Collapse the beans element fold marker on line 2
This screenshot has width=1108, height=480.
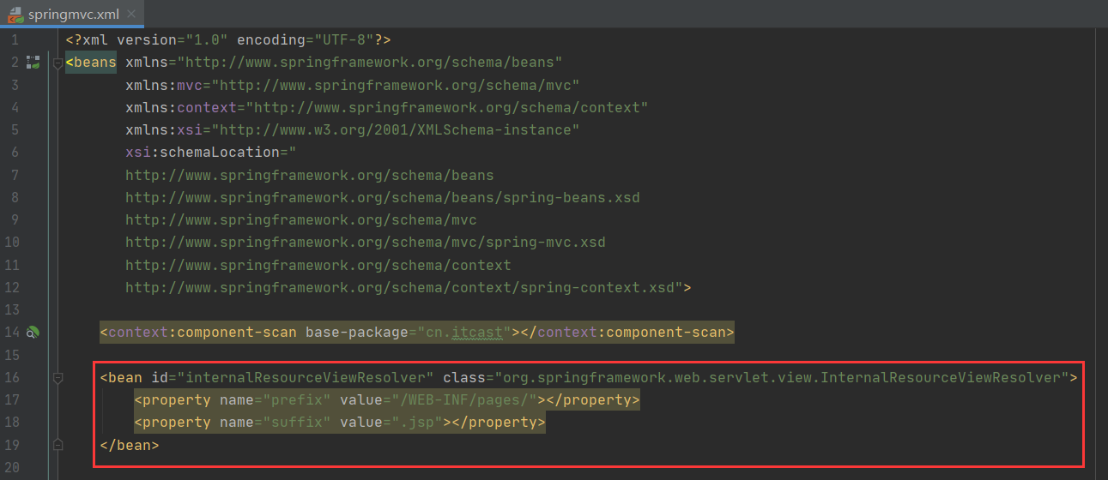(x=58, y=63)
